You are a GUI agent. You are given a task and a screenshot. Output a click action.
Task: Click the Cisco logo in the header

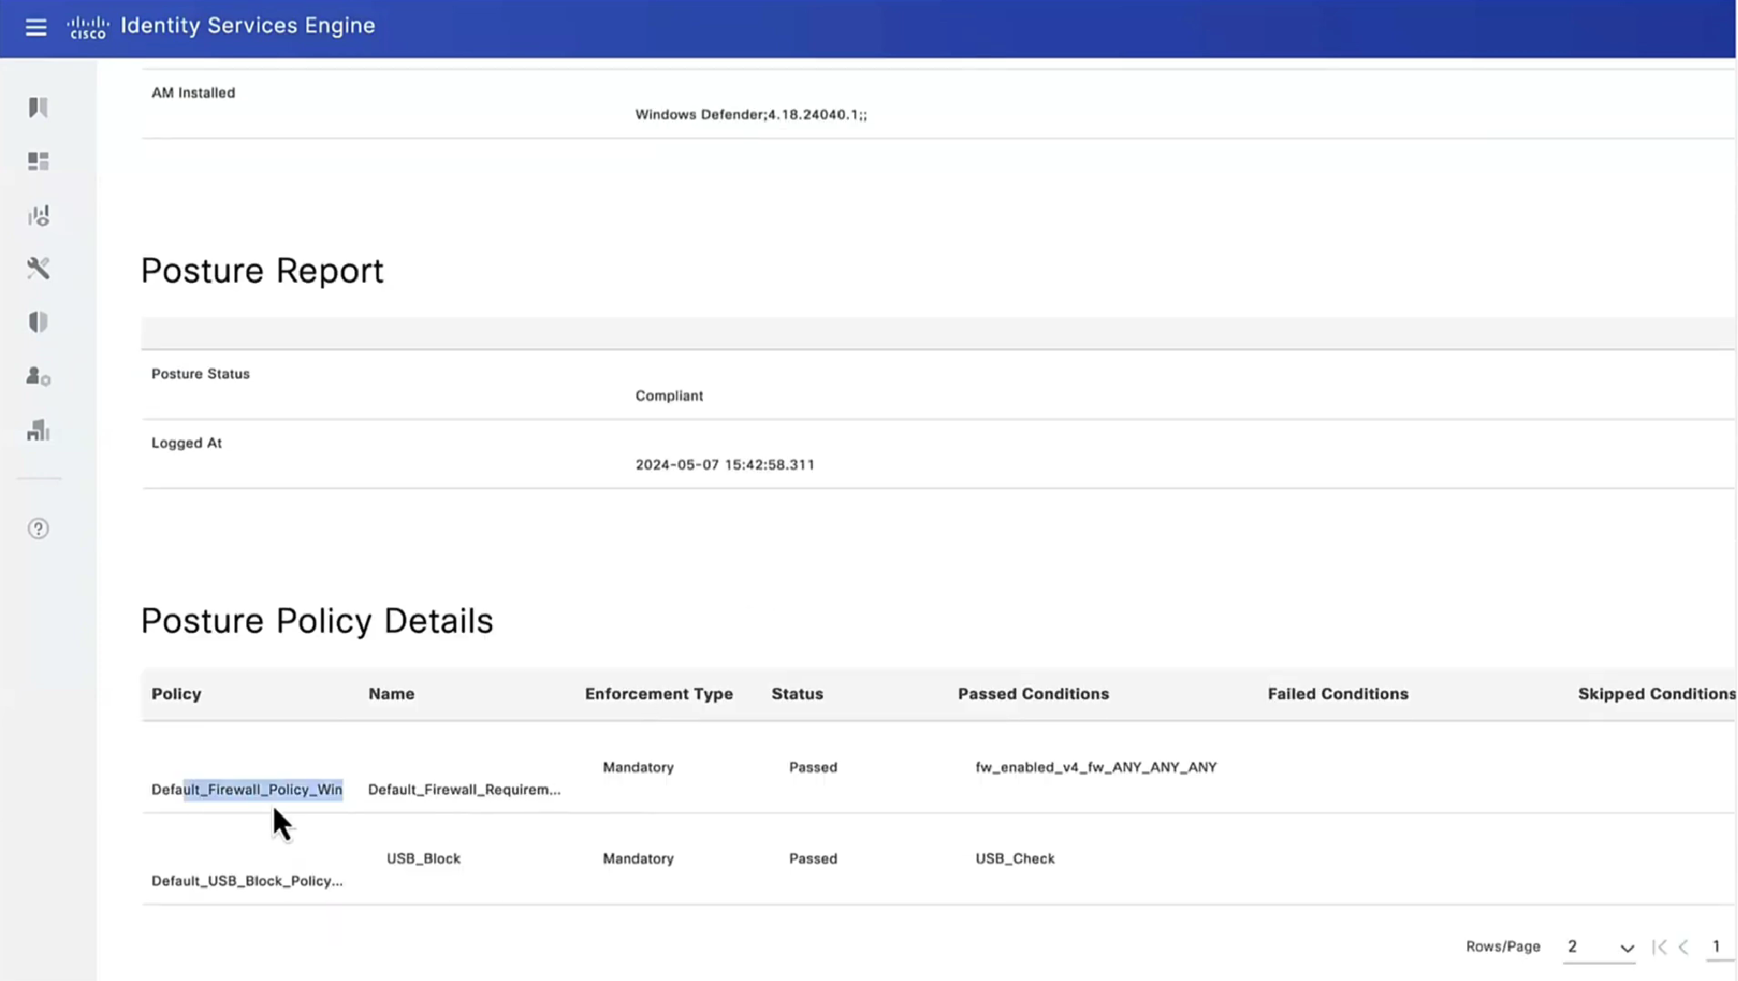[x=87, y=27]
